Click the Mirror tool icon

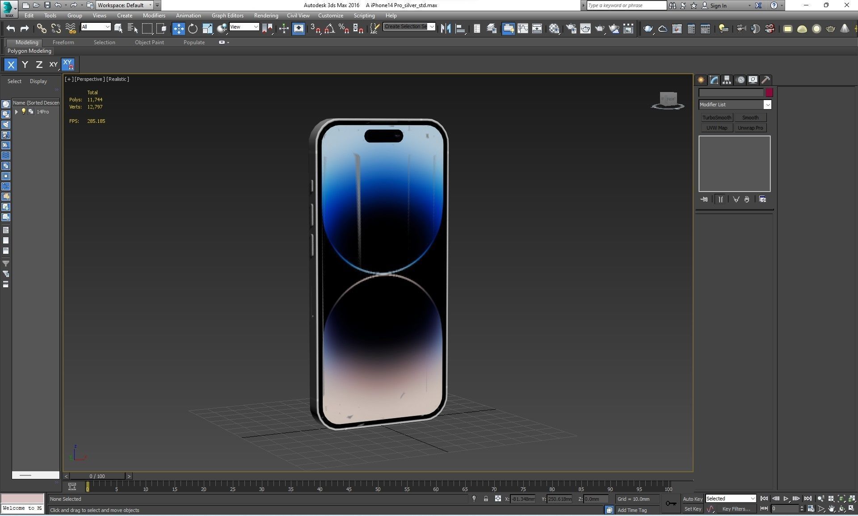(446, 29)
